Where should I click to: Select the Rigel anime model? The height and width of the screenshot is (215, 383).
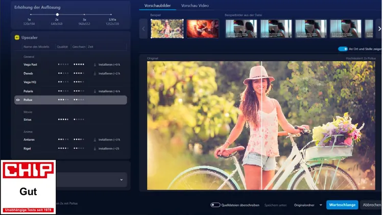click(70, 149)
